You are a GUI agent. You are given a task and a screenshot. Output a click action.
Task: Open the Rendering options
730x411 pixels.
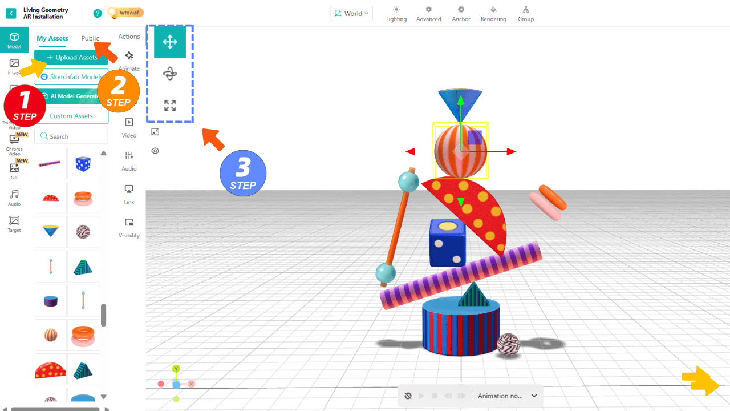click(493, 14)
